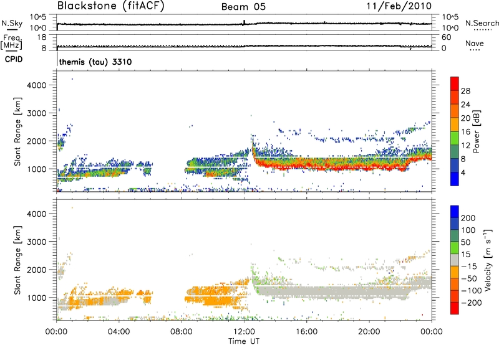Select the "16" label on the power colorbar
Image resolution: width=499 pixels, height=345 pixels.
465,132
